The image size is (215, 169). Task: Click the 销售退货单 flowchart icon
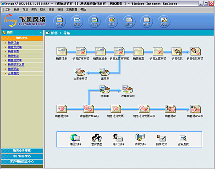pos(61,109)
